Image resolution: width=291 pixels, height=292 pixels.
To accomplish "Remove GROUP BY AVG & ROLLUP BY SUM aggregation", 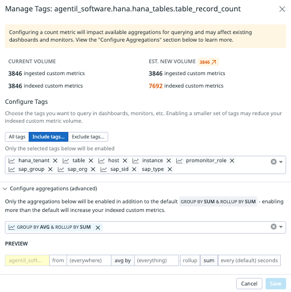I will pyautogui.click(x=98, y=227).
